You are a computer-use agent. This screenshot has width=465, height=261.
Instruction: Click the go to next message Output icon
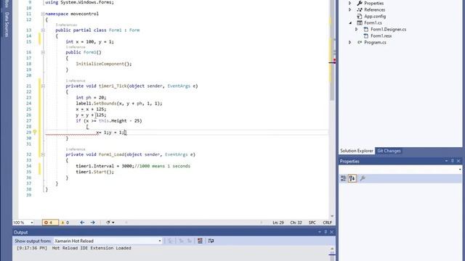pos(189,241)
